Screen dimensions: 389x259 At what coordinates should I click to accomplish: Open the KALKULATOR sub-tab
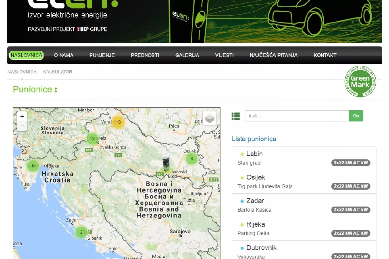point(57,72)
